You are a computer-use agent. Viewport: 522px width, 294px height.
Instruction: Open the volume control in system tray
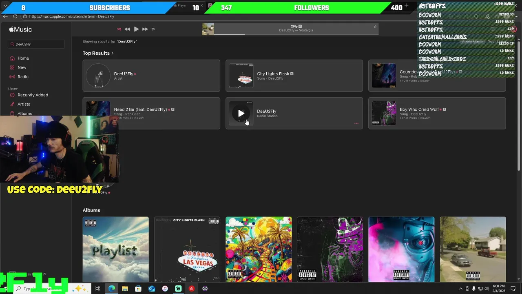coord(487,289)
